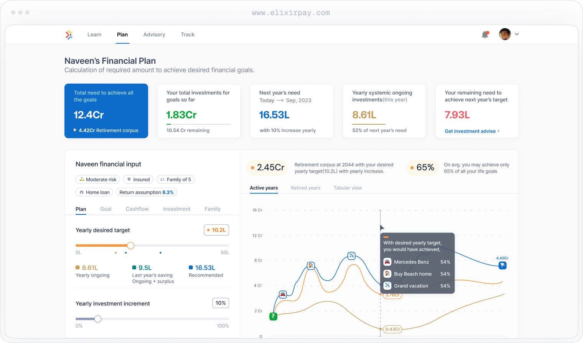Select the Retired years chart tab
Image resolution: width=583 pixels, height=343 pixels.
[306, 188]
